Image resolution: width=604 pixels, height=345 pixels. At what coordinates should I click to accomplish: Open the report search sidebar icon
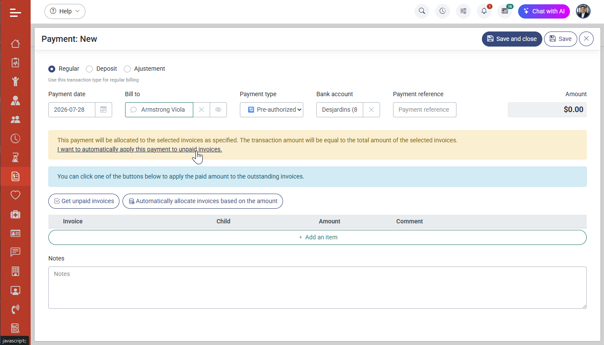point(16,328)
